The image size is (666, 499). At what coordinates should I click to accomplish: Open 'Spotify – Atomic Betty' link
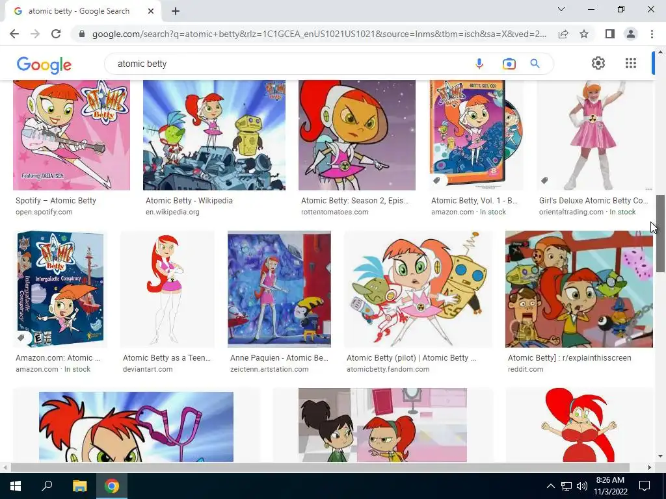click(x=56, y=201)
